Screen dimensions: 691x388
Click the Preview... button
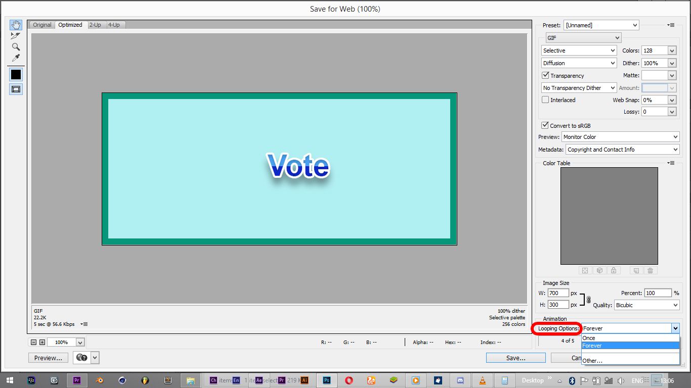point(48,358)
